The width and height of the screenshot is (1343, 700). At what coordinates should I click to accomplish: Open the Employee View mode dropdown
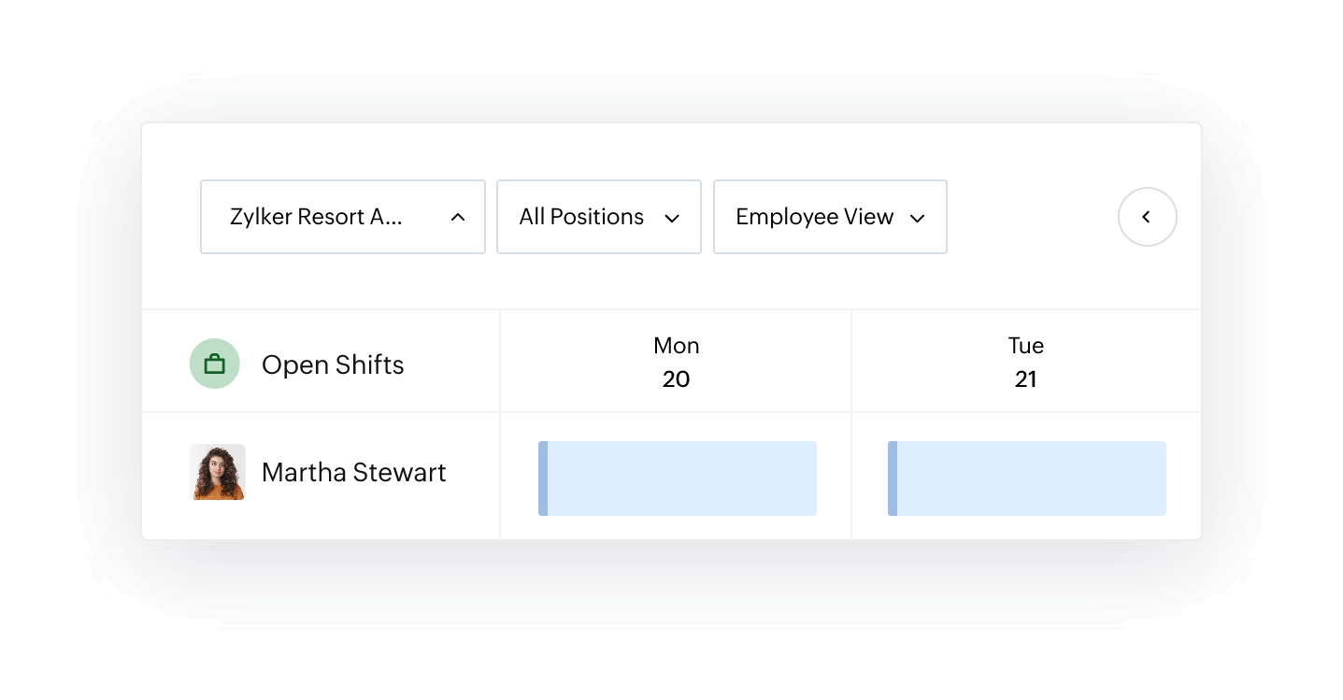tap(830, 217)
